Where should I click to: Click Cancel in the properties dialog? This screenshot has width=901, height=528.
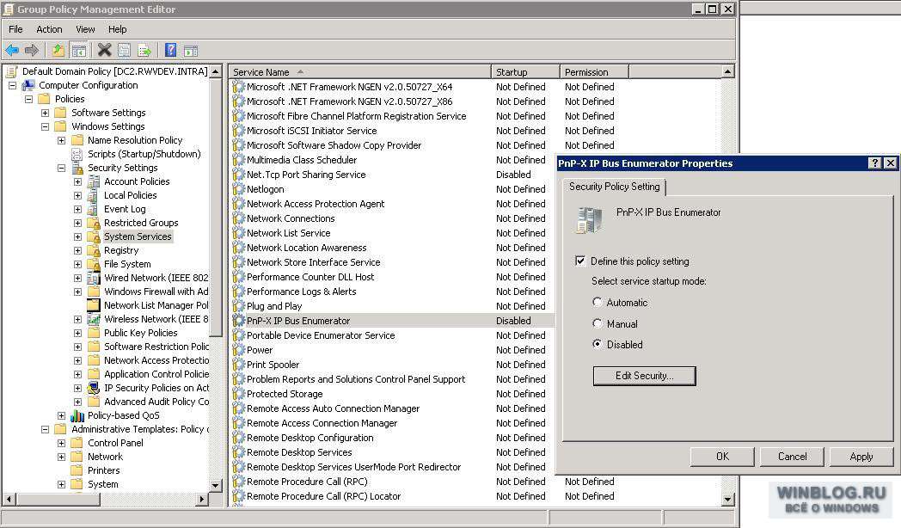[x=793, y=456]
